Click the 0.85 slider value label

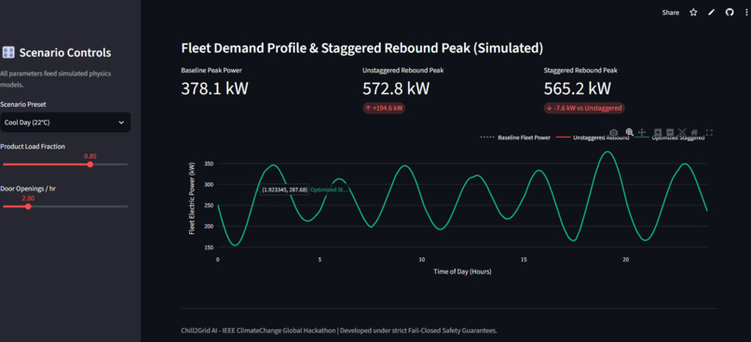pyautogui.click(x=90, y=156)
